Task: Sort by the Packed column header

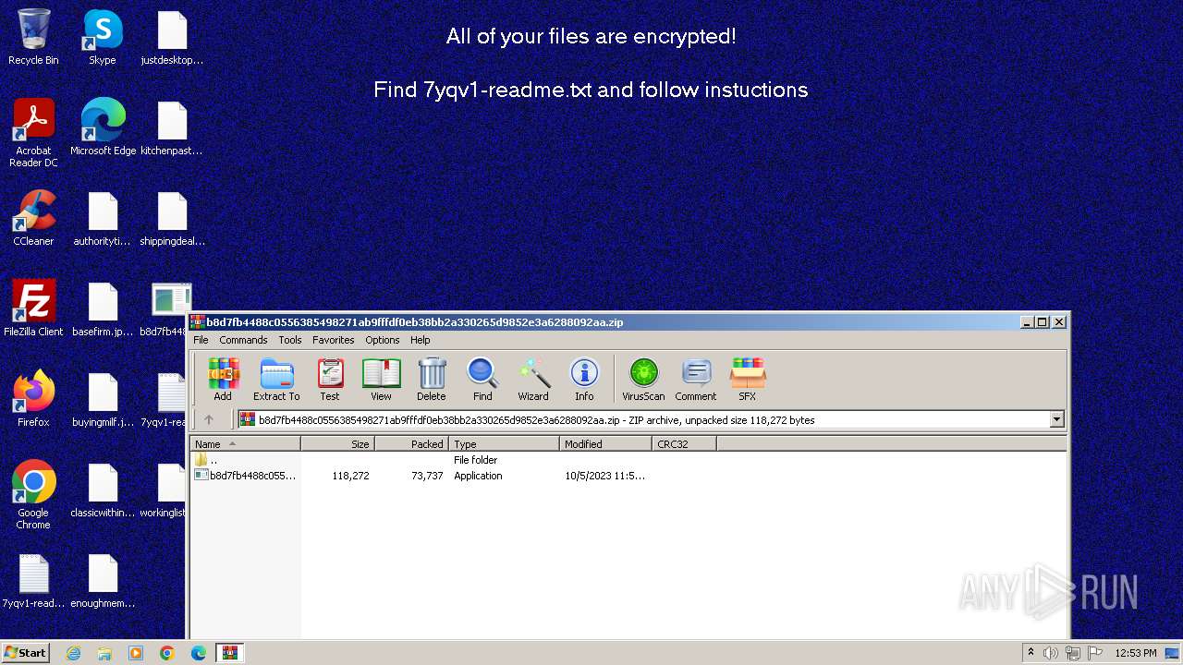Action: pos(412,444)
